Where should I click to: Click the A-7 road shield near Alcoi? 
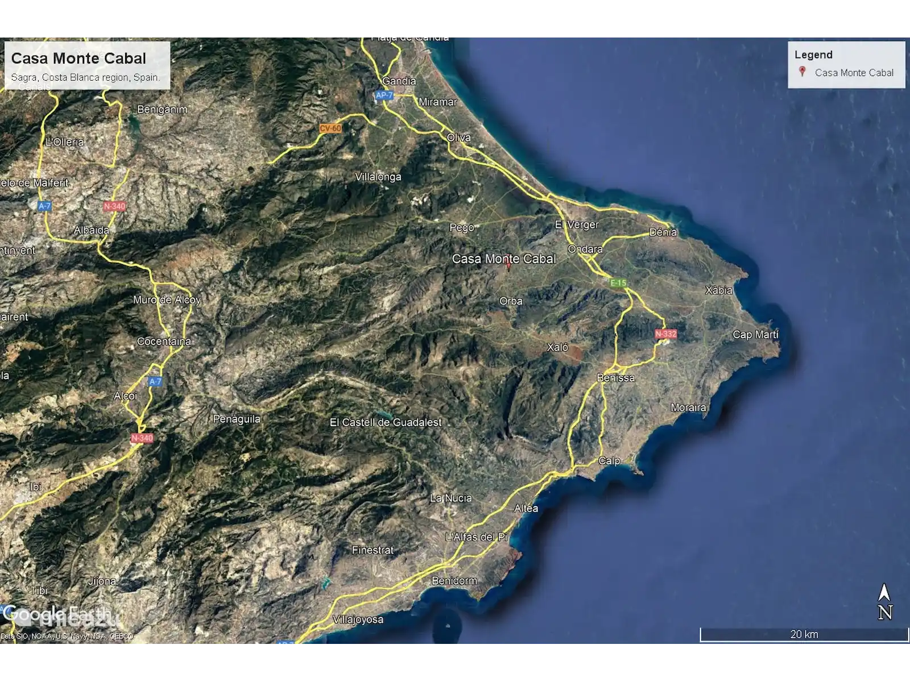pos(155,381)
